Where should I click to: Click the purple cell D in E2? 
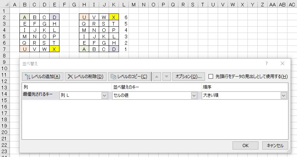pos(55,17)
